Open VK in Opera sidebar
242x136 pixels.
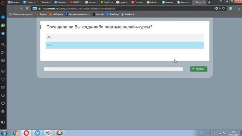pos(3,33)
